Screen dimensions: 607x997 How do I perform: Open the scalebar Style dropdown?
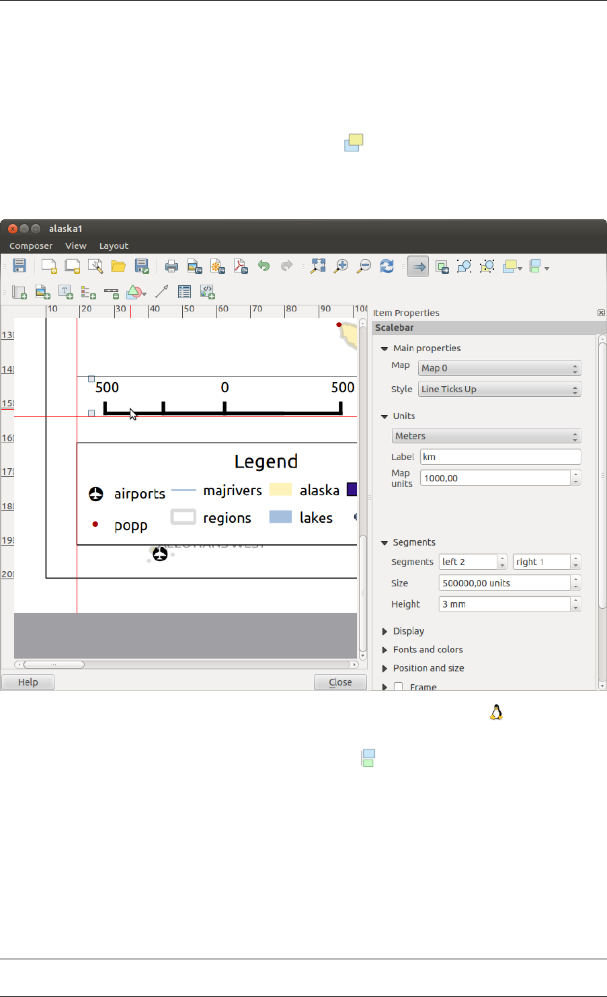click(x=499, y=390)
